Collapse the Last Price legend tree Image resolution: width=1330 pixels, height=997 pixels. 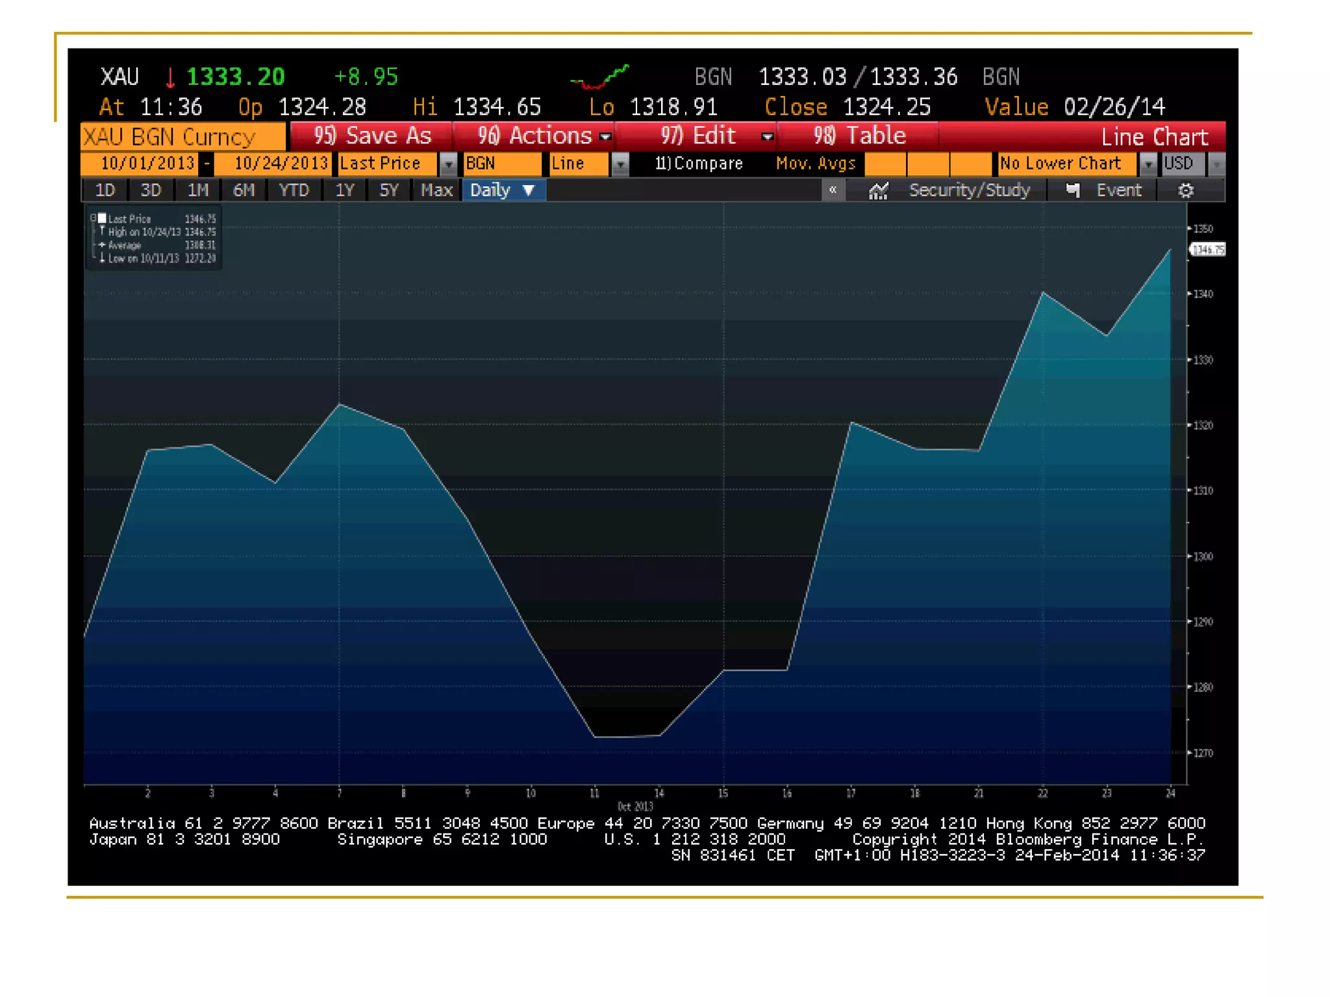point(94,218)
